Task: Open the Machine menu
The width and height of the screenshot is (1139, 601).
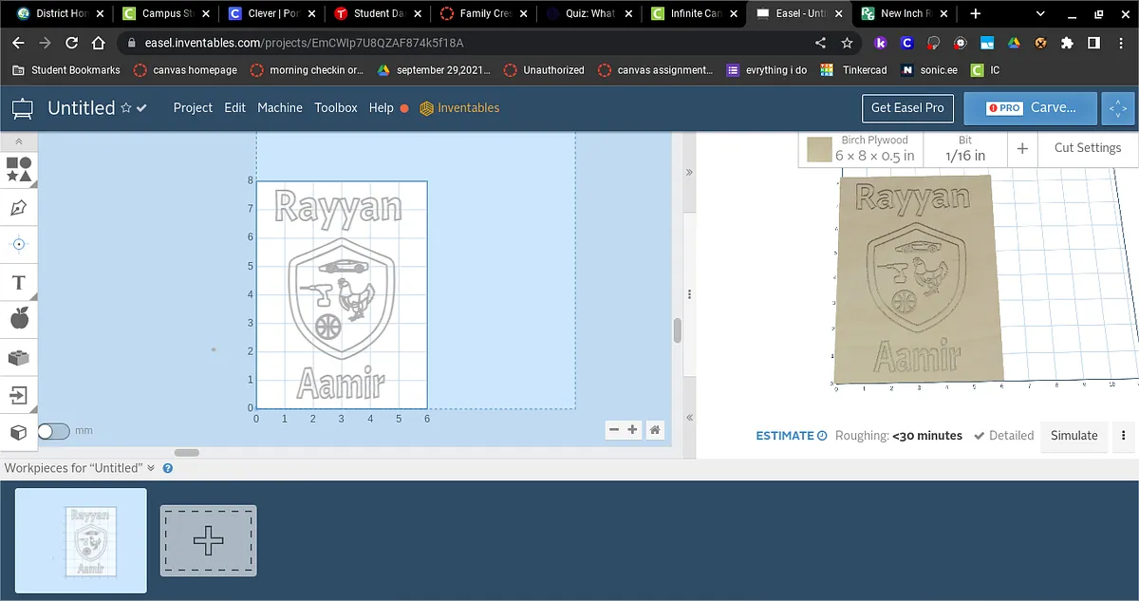Action: click(x=280, y=108)
